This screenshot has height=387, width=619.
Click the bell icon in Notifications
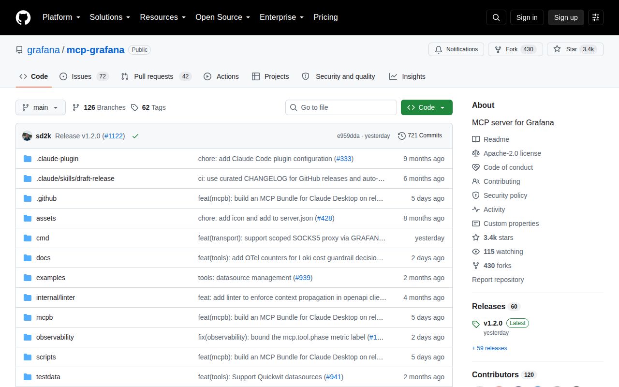point(439,49)
